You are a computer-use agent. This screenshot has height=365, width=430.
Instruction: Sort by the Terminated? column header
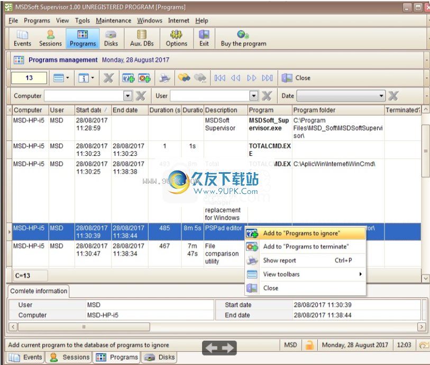tap(402, 110)
